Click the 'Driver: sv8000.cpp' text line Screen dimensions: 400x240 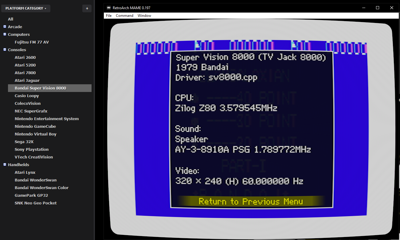tap(216, 78)
